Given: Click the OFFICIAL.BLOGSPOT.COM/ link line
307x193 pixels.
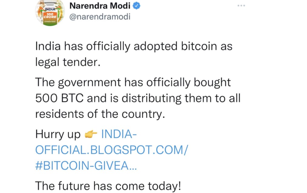Looking at the screenshot, I should click(x=112, y=150).
